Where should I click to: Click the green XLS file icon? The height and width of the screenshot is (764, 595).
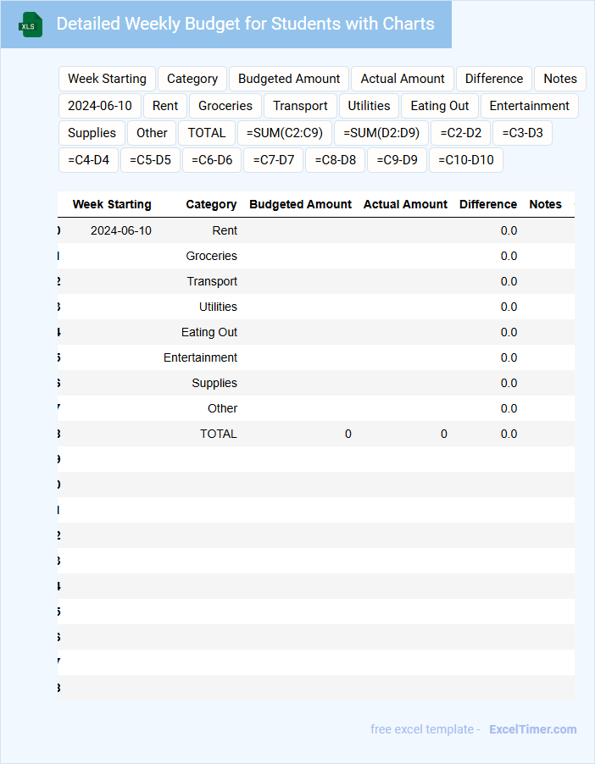point(31,25)
